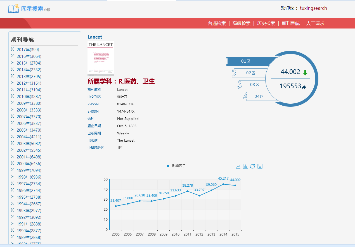
Task: Click the 2014 data point labeled 45.217
Action: [x=223, y=184]
